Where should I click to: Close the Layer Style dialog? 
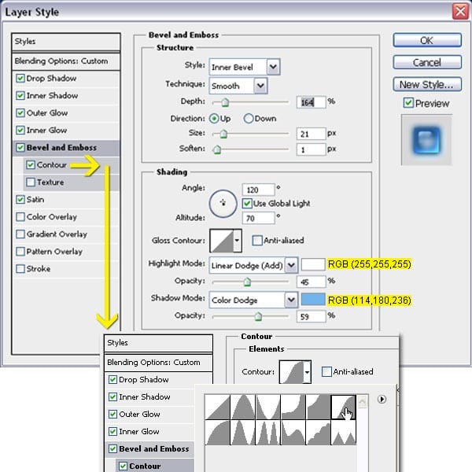click(x=460, y=12)
